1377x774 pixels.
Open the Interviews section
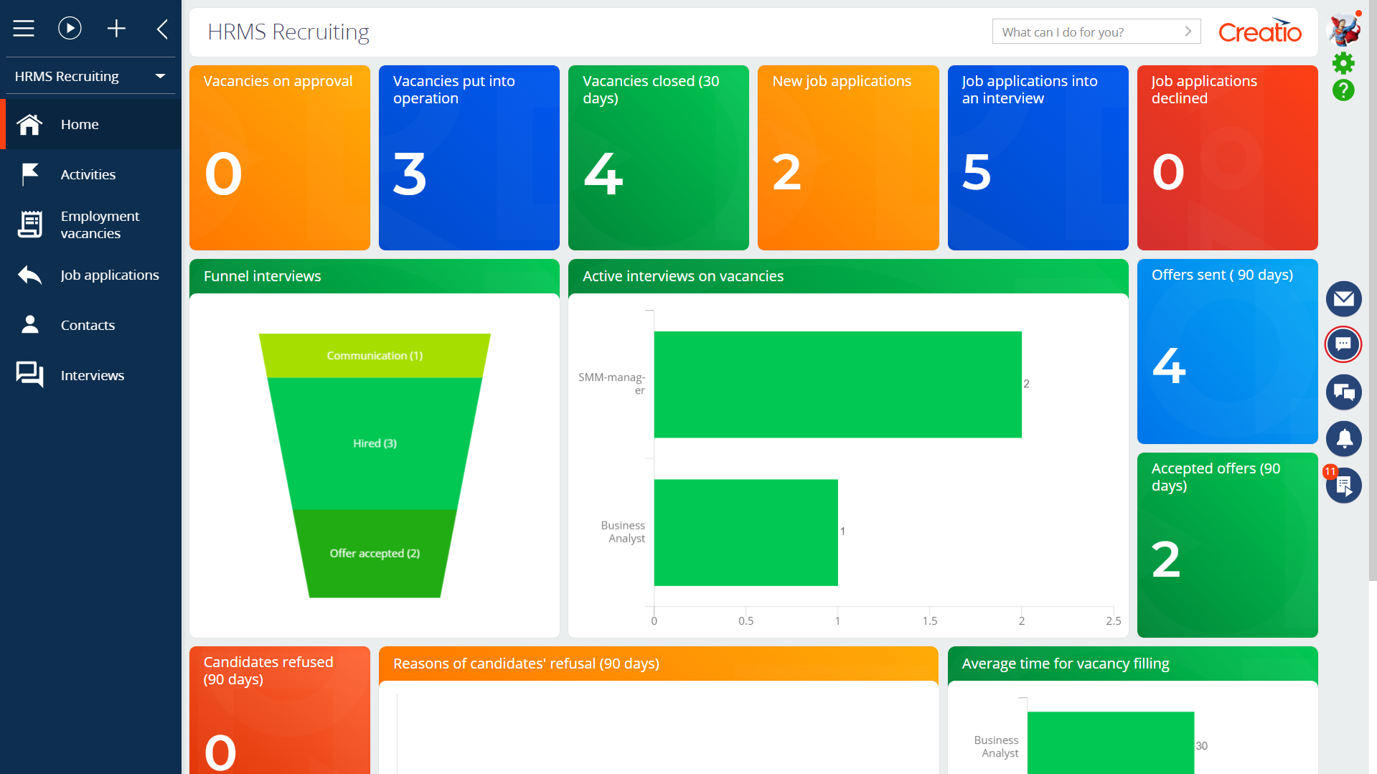(x=92, y=375)
